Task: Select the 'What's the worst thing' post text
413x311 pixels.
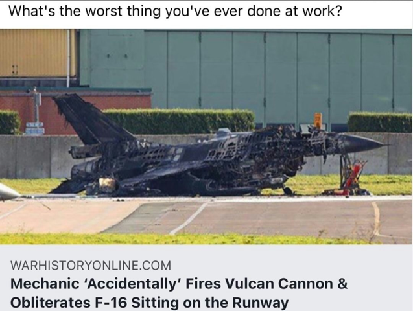Action: tap(175, 11)
